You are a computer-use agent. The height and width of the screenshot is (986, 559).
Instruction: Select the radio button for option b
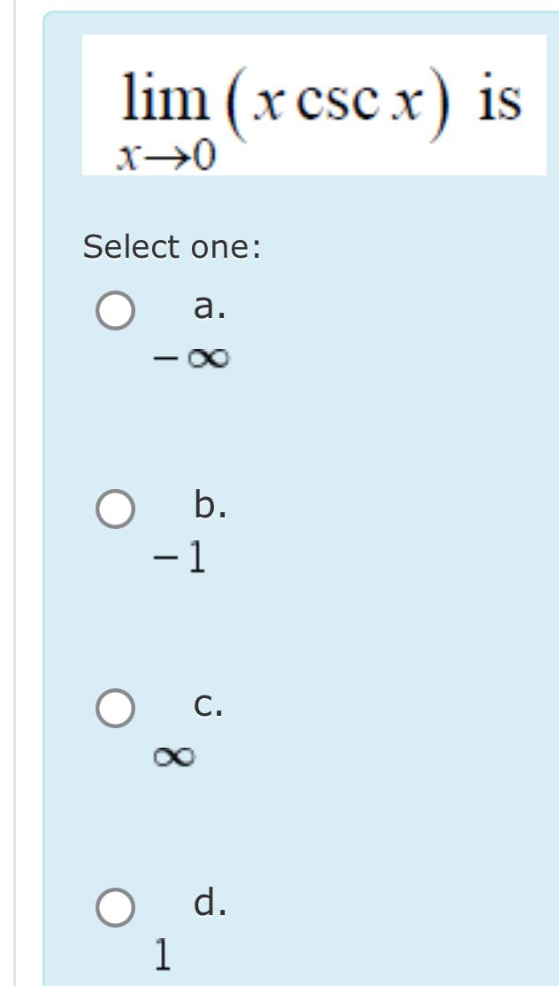coord(113,510)
